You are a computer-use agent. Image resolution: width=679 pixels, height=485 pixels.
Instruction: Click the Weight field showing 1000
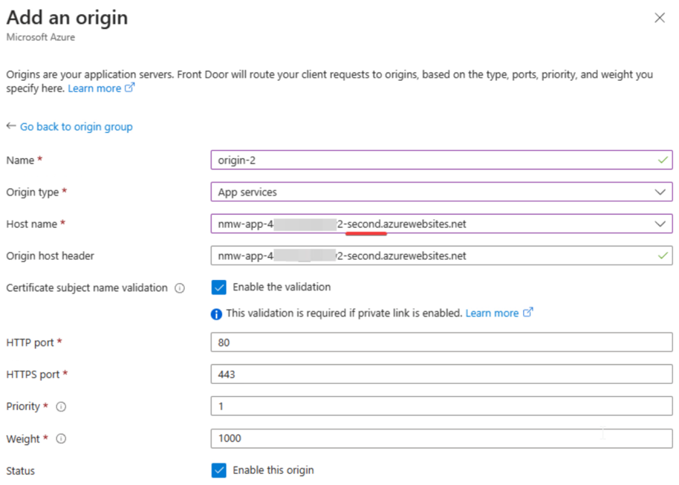[441, 438]
